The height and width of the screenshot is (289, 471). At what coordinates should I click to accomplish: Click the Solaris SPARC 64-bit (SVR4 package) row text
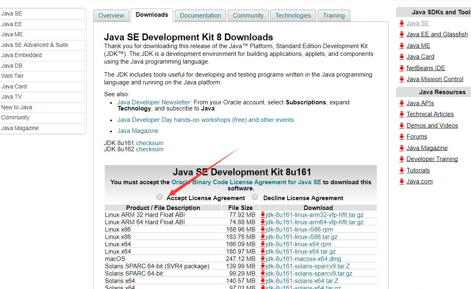point(157,266)
